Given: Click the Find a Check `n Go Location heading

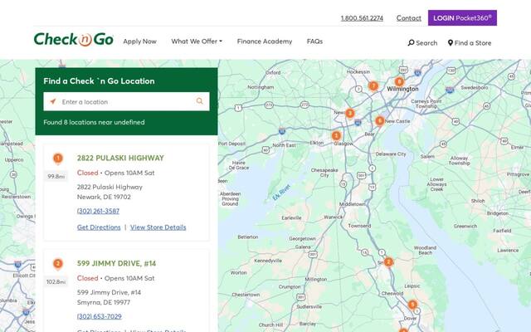Looking at the screenshot, I should pyautogui.click(x=99, y=81).
